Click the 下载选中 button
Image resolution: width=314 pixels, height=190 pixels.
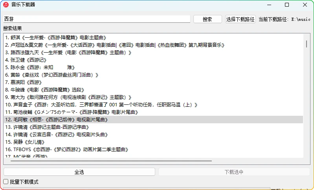click(234, 172)
